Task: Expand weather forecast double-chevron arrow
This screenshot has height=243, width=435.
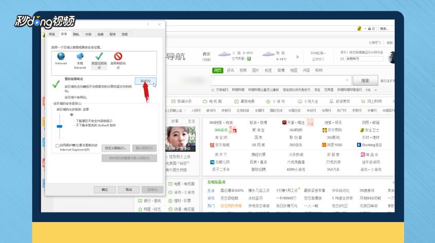Action: [297, 57]
